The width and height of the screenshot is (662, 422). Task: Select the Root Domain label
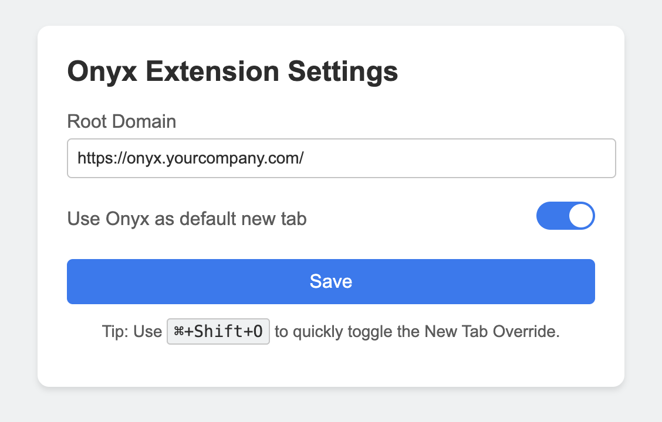(x=121, y=121)
